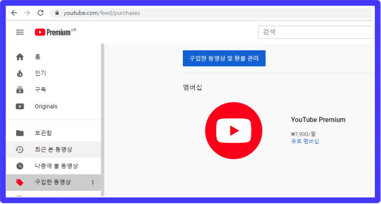Click the ₩7,900/월 price text
This screenshot has width=381, height=204.
point(303,134)
